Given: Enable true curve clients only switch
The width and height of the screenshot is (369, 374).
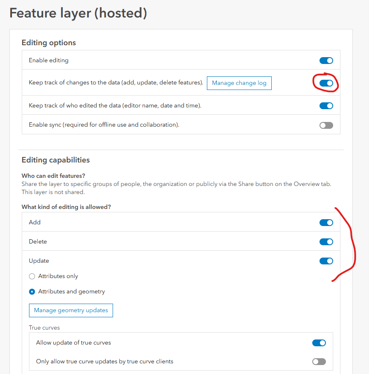Looking at the screenshot, I should (319, 362).
